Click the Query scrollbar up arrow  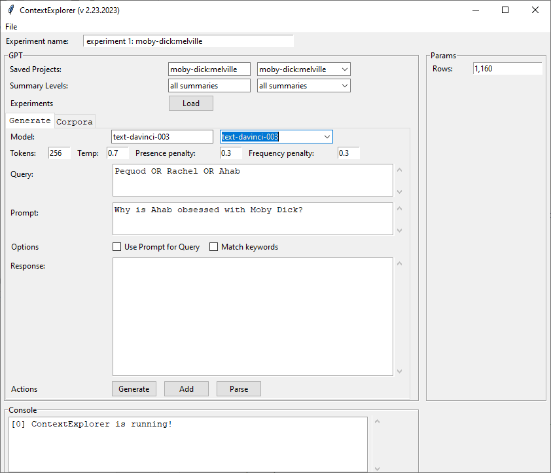(400, 170)
